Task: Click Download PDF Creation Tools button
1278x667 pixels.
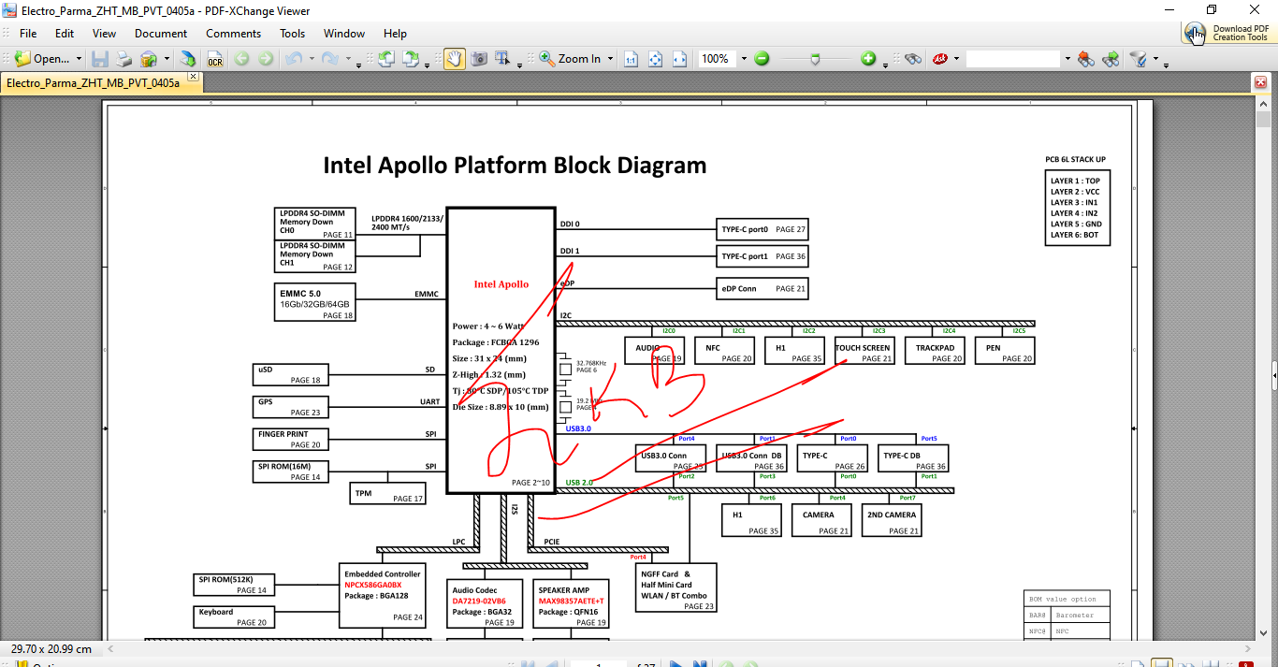Action: (1227, 33)
